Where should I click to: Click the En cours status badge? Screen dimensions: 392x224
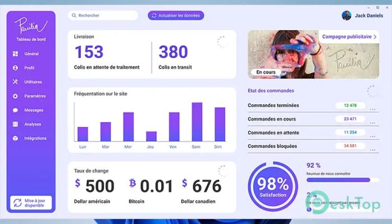(266, 72)
